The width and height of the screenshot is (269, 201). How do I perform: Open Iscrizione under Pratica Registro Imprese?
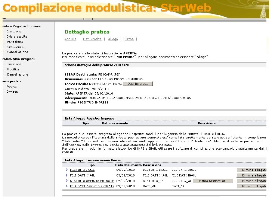tap(14, 31)
